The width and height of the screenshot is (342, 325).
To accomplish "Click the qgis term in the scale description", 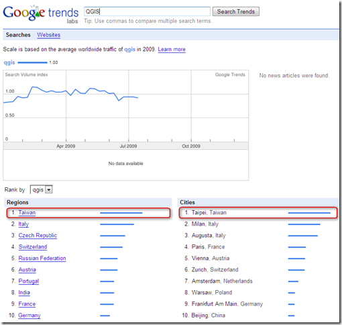I will click(129, 50).
